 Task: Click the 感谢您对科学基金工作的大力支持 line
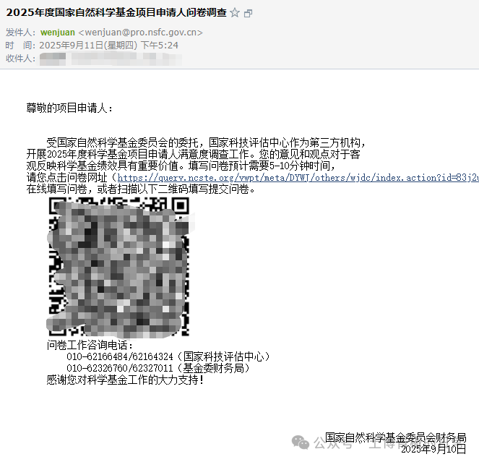click(125, 379)
